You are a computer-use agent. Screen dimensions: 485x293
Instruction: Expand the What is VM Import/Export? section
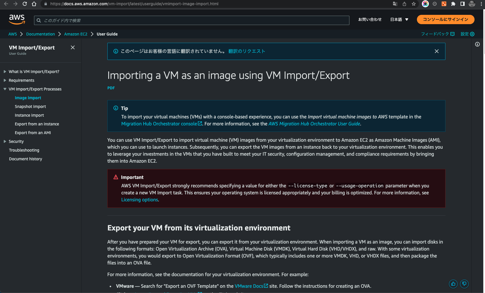(5, 72)
